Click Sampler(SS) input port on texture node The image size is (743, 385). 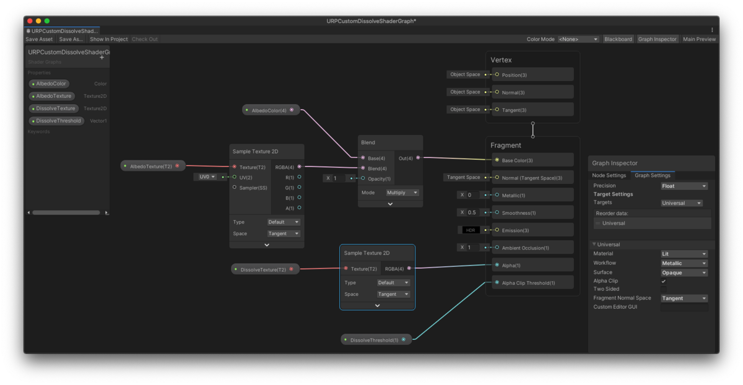pos(234,187)
